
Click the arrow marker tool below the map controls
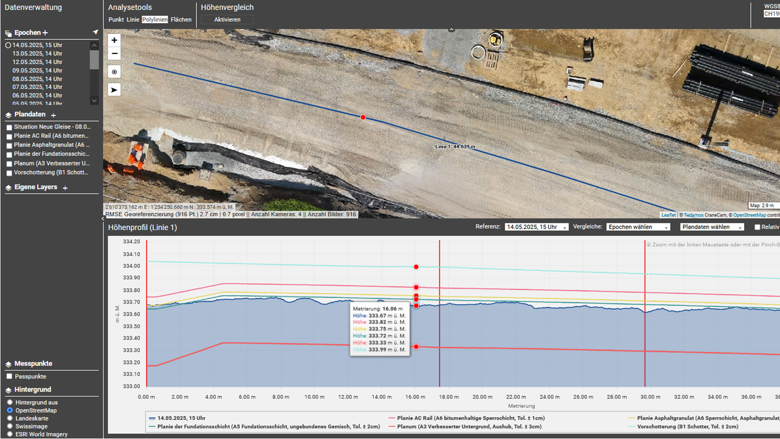pos(114,90)
